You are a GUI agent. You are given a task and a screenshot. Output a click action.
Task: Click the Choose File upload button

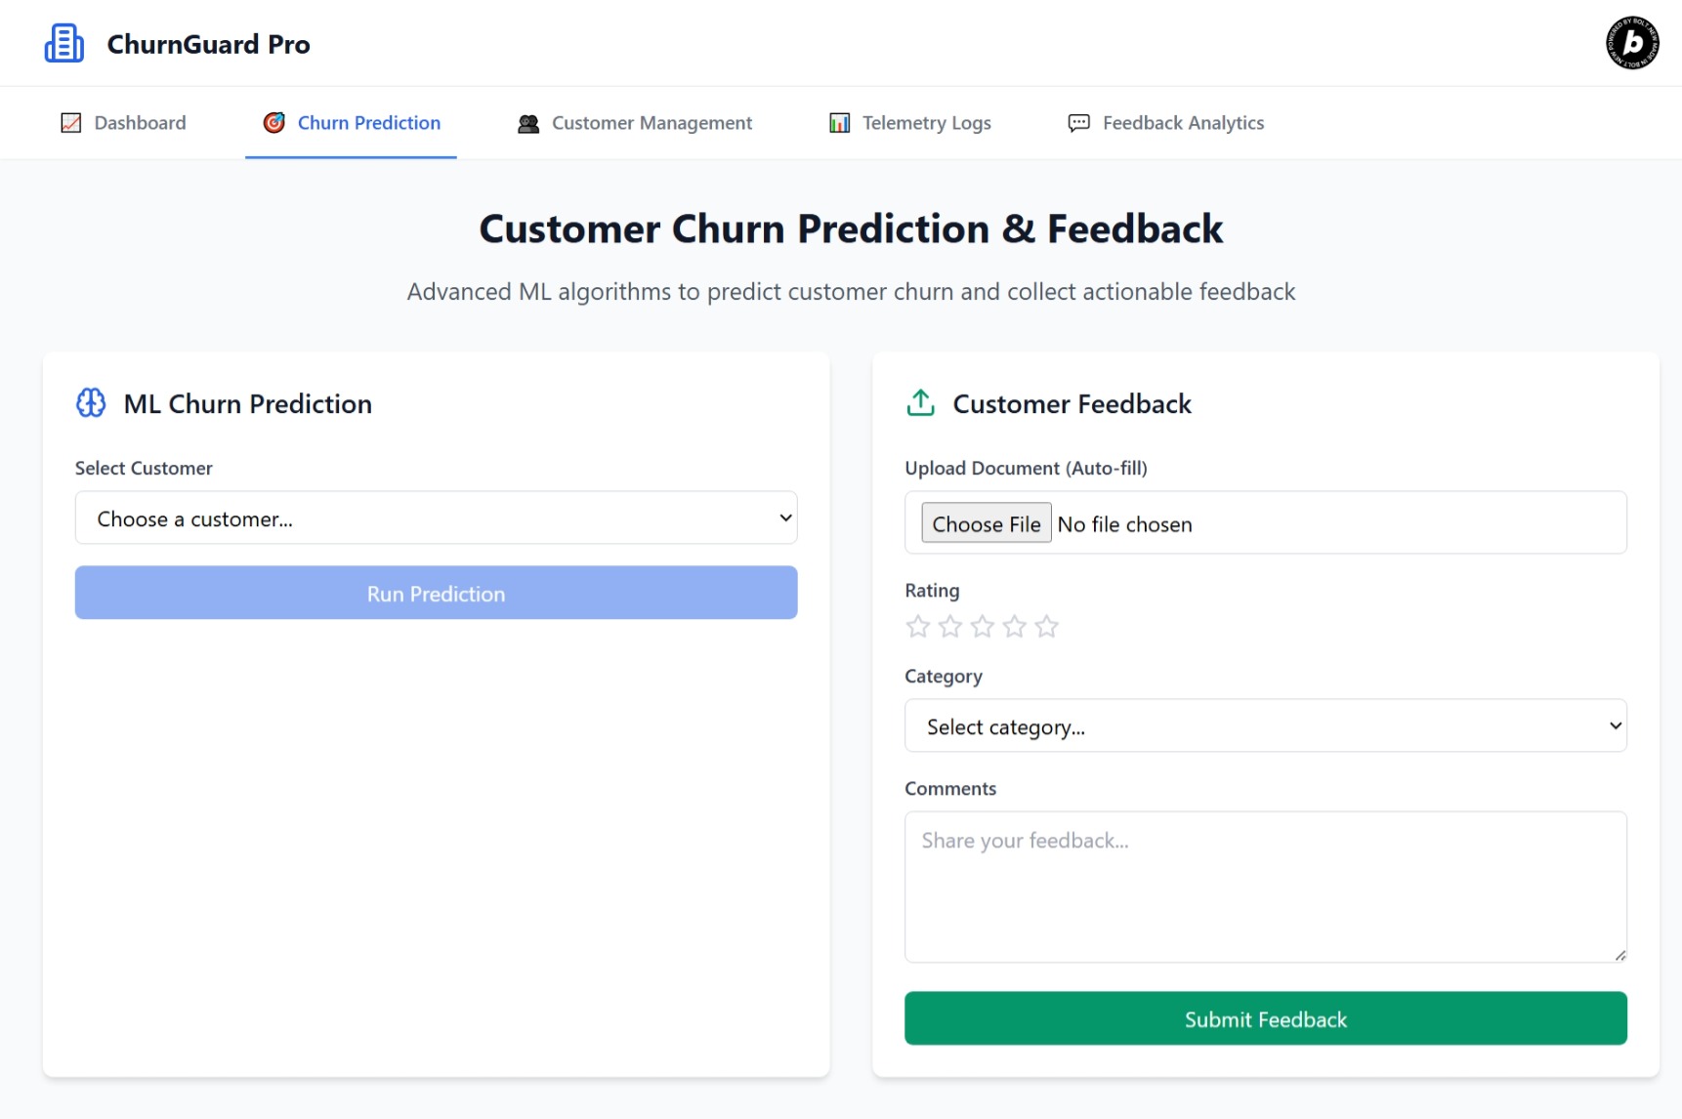pos(986,524)
